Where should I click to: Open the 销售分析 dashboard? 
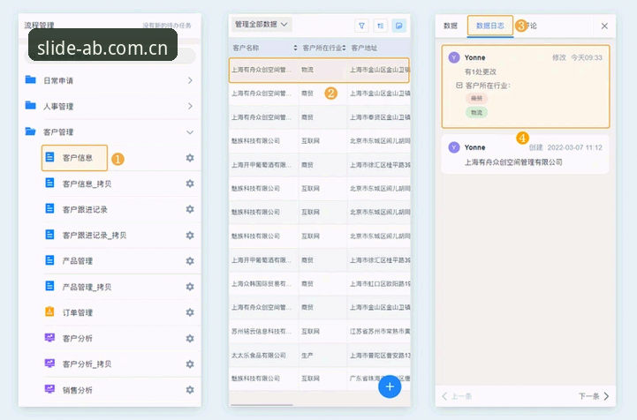[77, 390]
